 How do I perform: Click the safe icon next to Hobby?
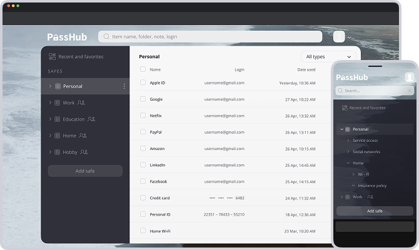(x=58, y=152)
